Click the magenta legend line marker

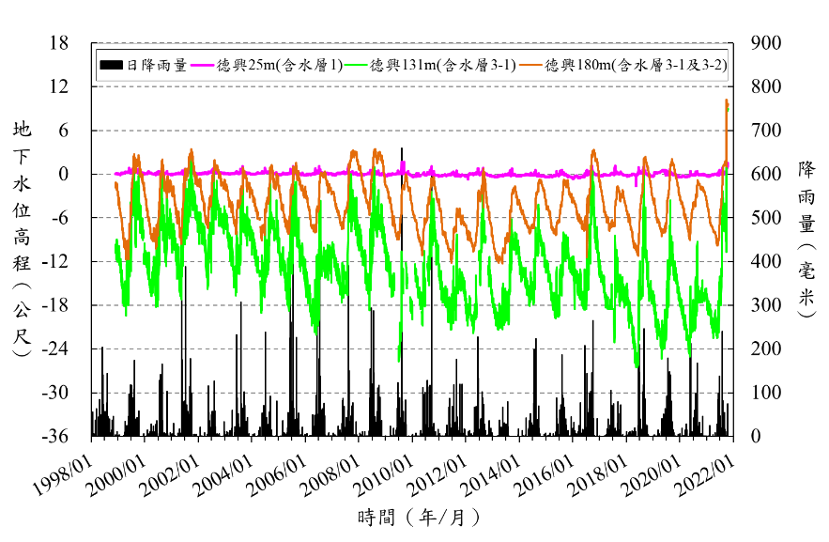point(203,65)
